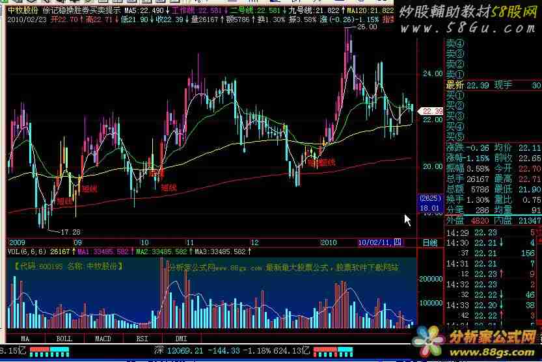Select the RSI indicator tab
Image resolution: width=542 pixels, height=362 pixels.
pos(142,339)
